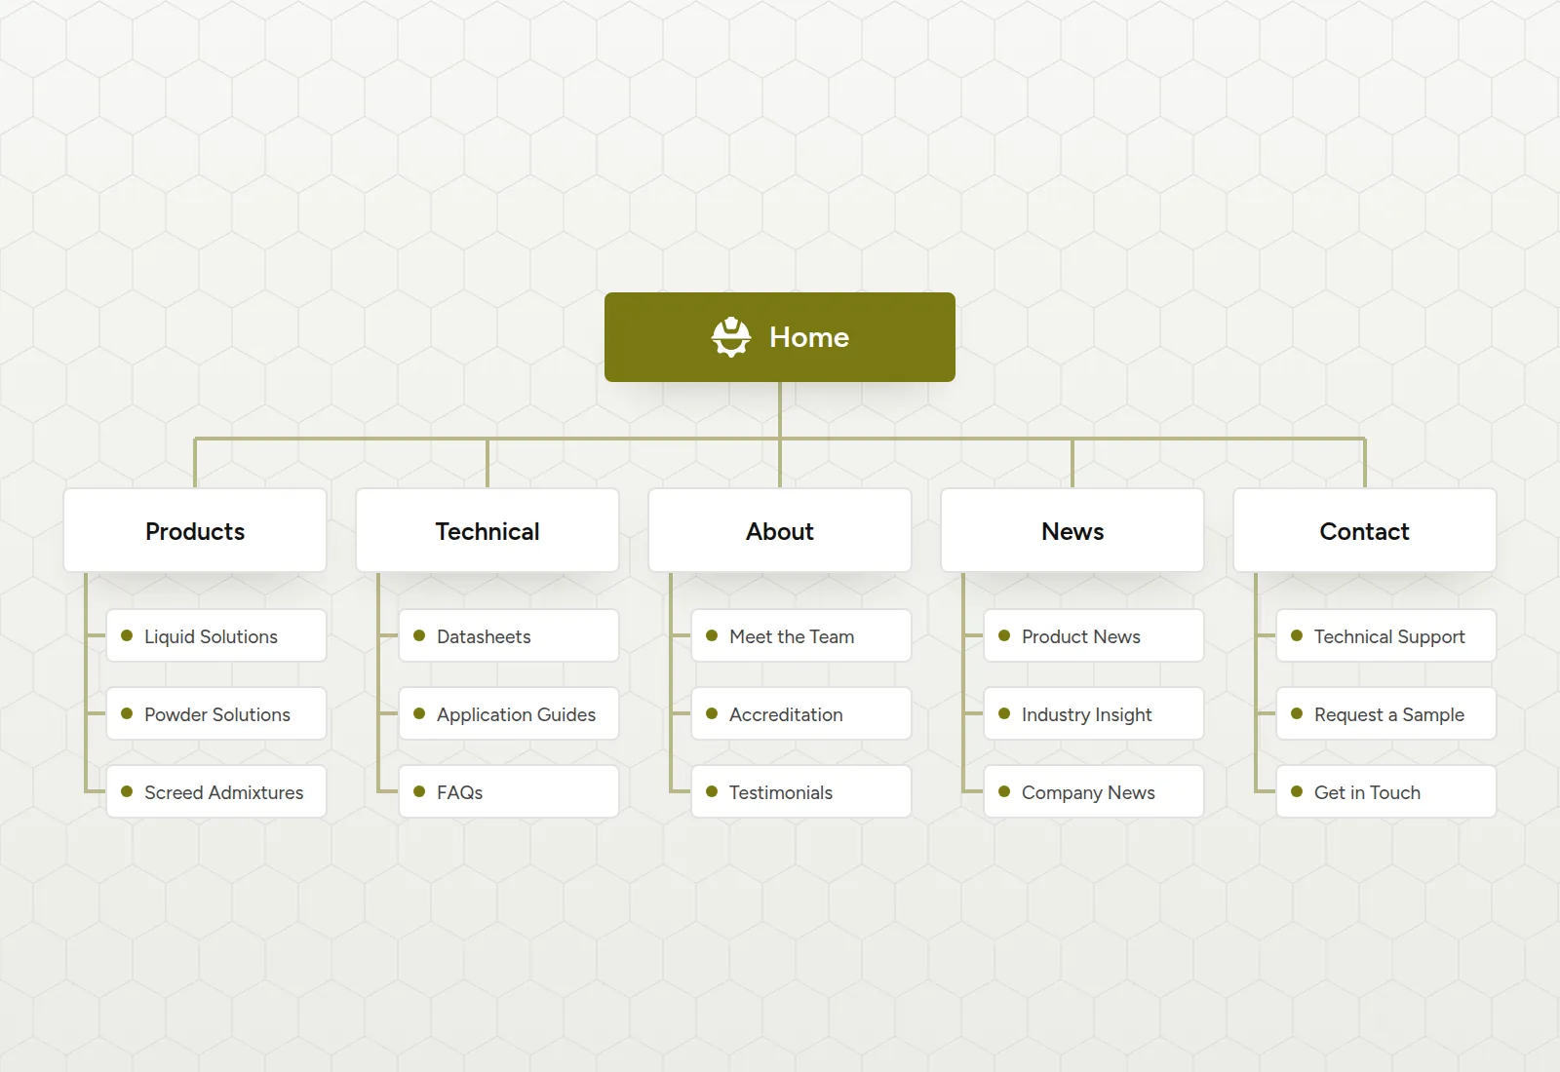Image resolution: width=1560 pixels, height=1072 pixels.
Task: Open Meet the Team page
Action: tap(801, 635)
